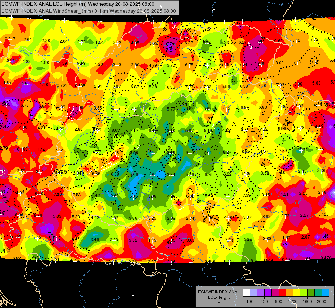Click the legend scale label '100'
This screenshot has width=335, height=308.
point(250,301)
